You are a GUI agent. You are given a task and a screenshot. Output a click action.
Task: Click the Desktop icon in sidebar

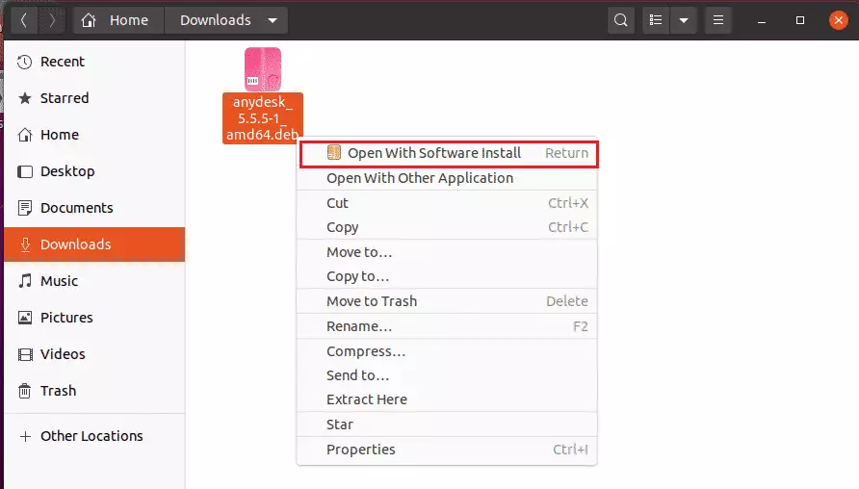[x=25, y=171]
